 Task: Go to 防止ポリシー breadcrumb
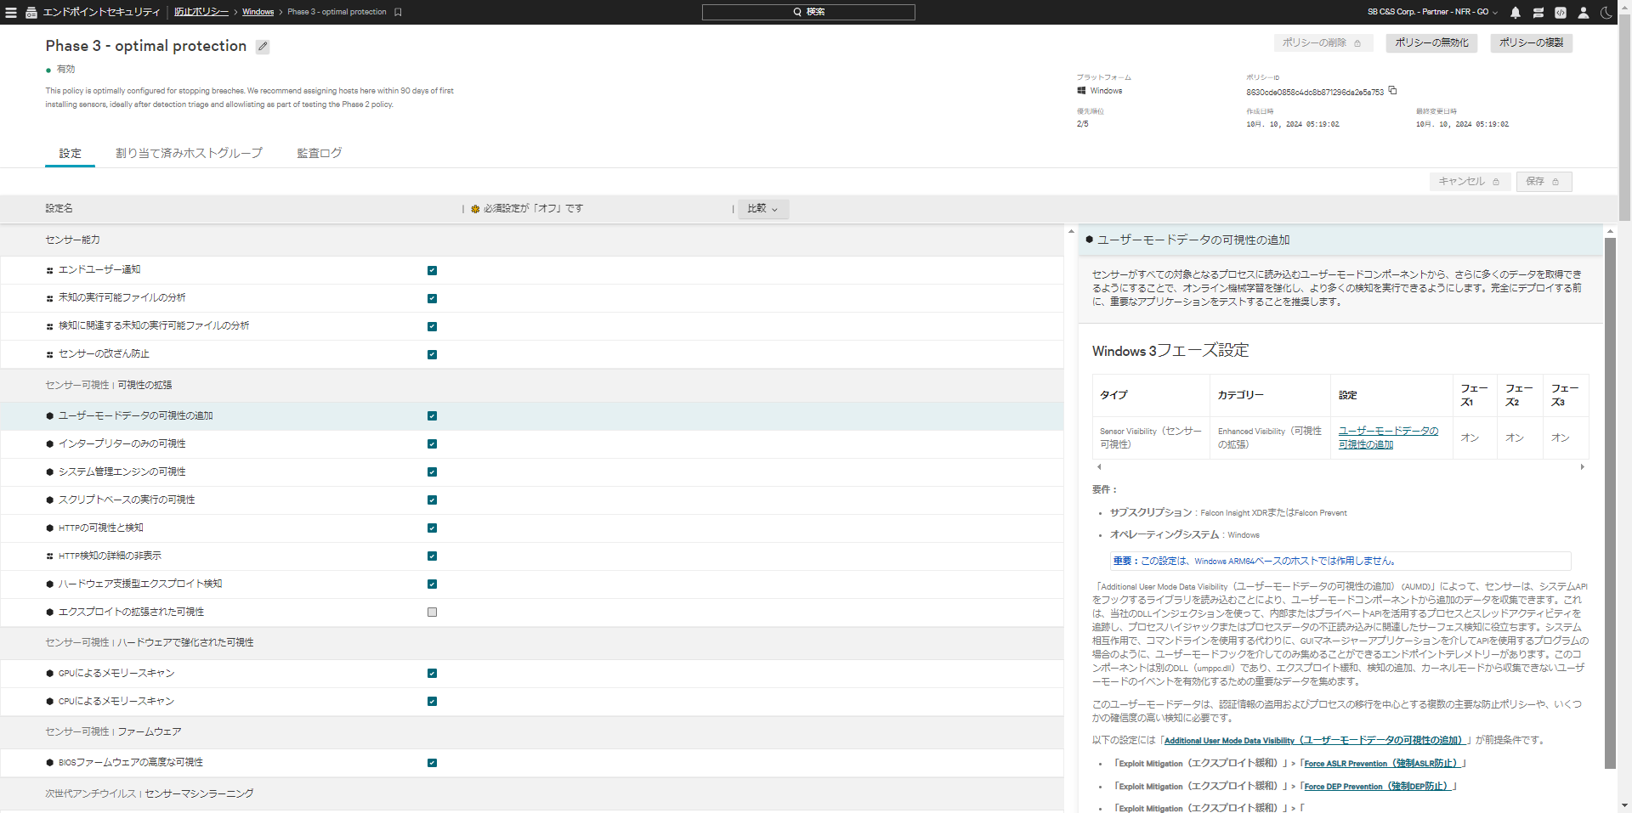point(201,12)
